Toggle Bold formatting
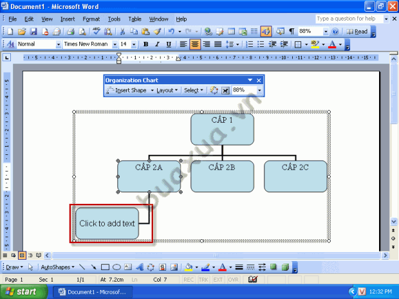 tap(146, 44)
